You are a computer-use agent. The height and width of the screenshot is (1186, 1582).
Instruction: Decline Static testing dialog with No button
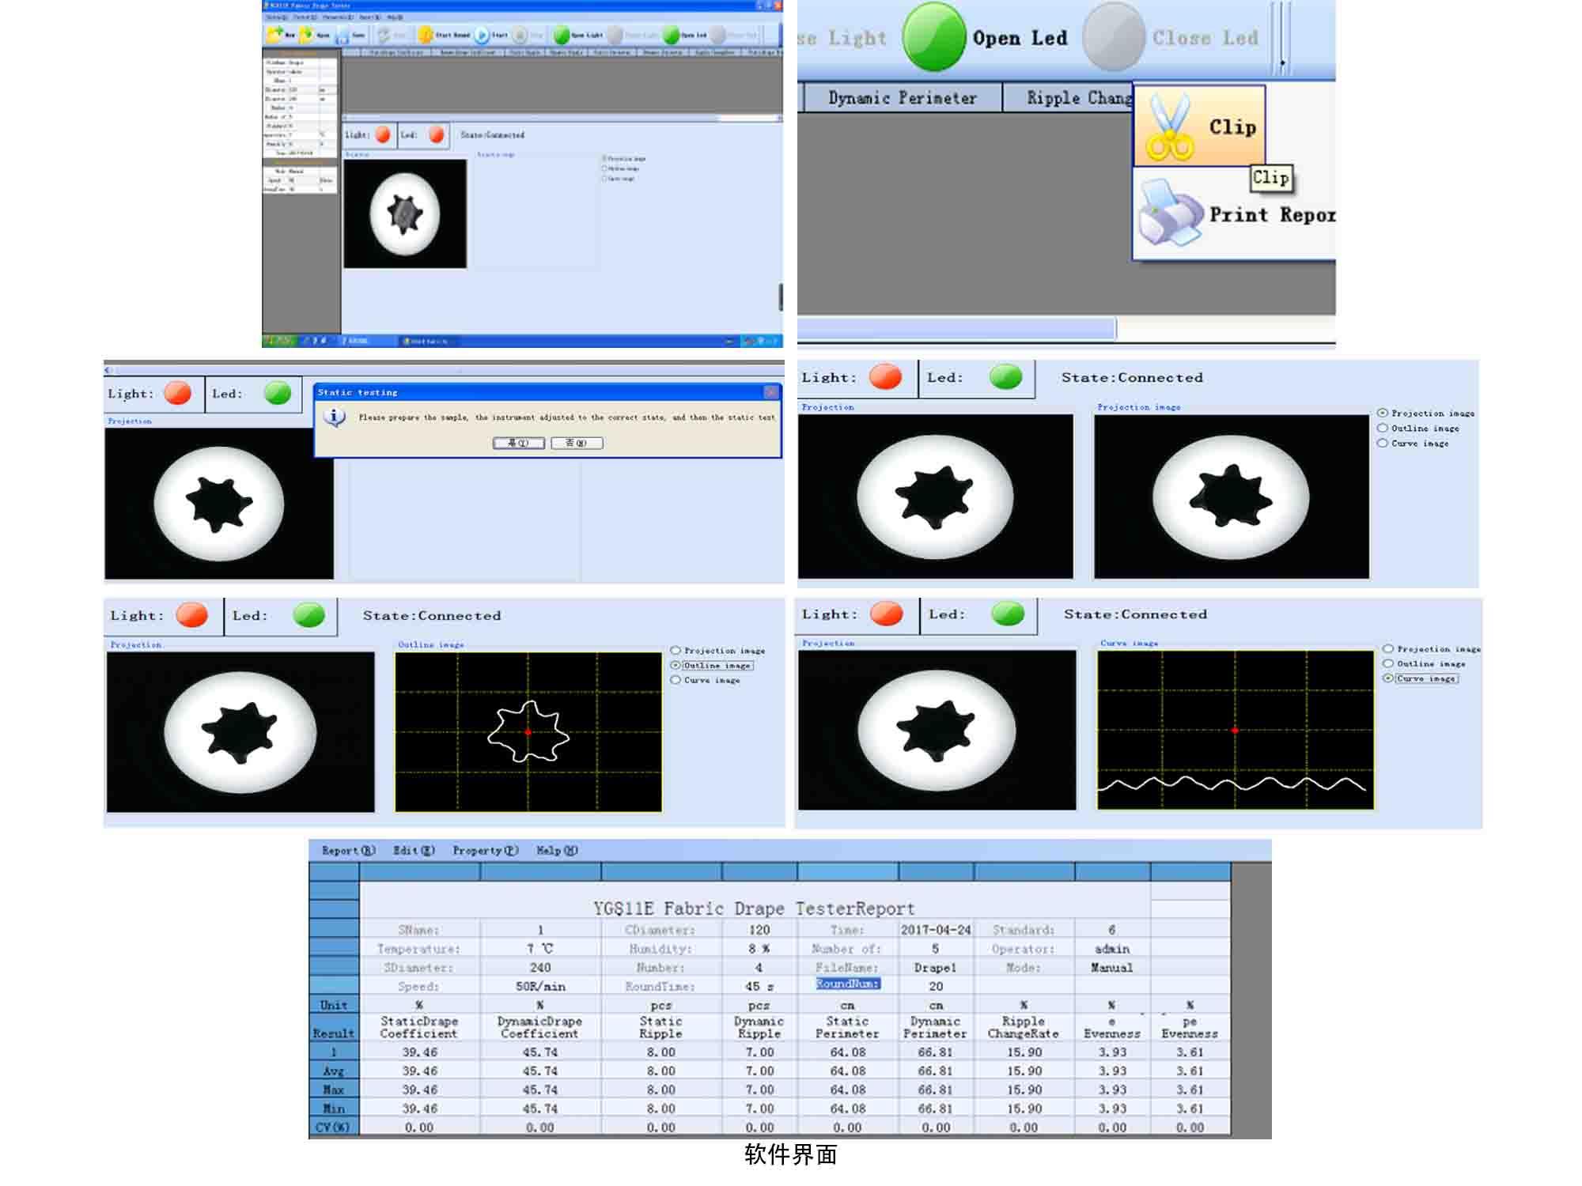pyautogui.click(x=577, y=443)
